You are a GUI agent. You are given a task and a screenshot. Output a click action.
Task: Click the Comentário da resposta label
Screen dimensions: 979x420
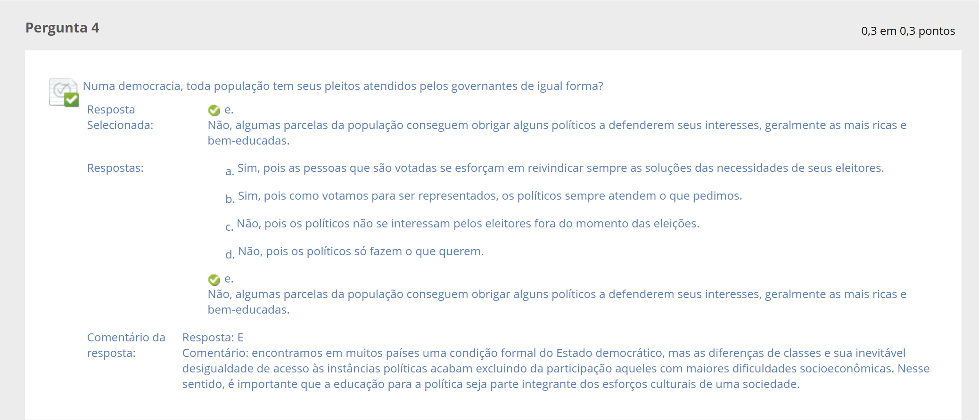[126, 345]
